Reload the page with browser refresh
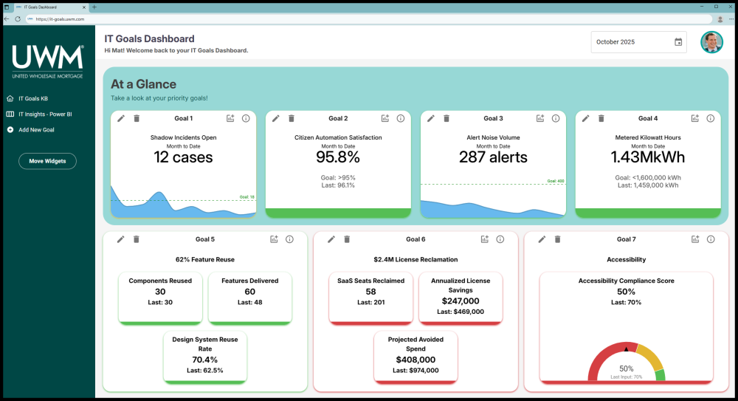 (18, 19)
